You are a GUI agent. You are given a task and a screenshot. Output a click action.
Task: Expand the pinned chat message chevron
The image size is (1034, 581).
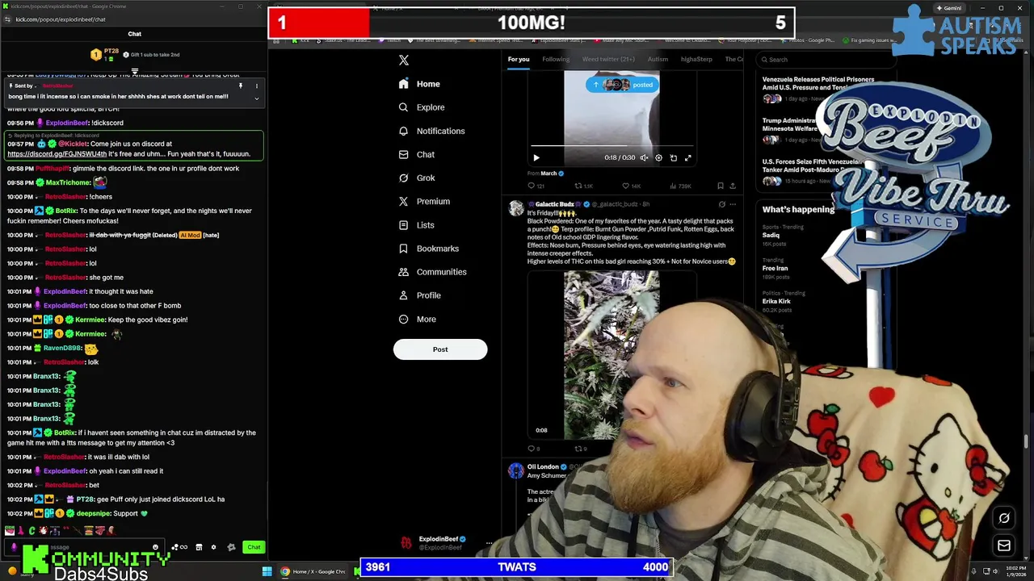point(257,98)
